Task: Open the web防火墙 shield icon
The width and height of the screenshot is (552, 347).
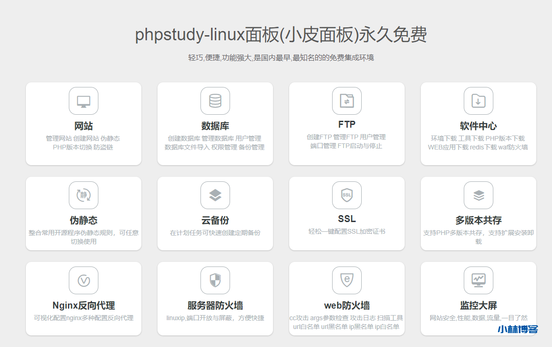Action: click(x=346, y=280)
